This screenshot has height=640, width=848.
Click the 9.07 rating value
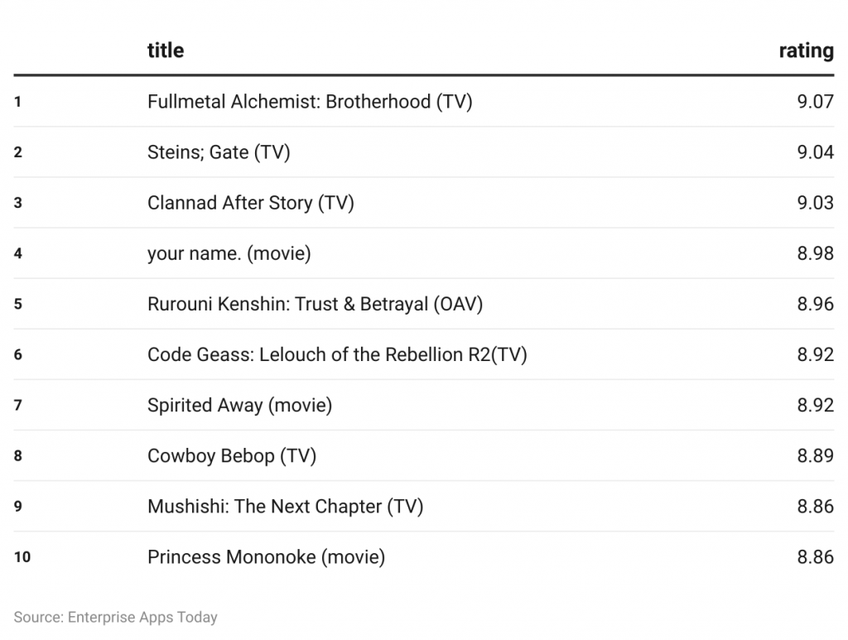point(815,102)
